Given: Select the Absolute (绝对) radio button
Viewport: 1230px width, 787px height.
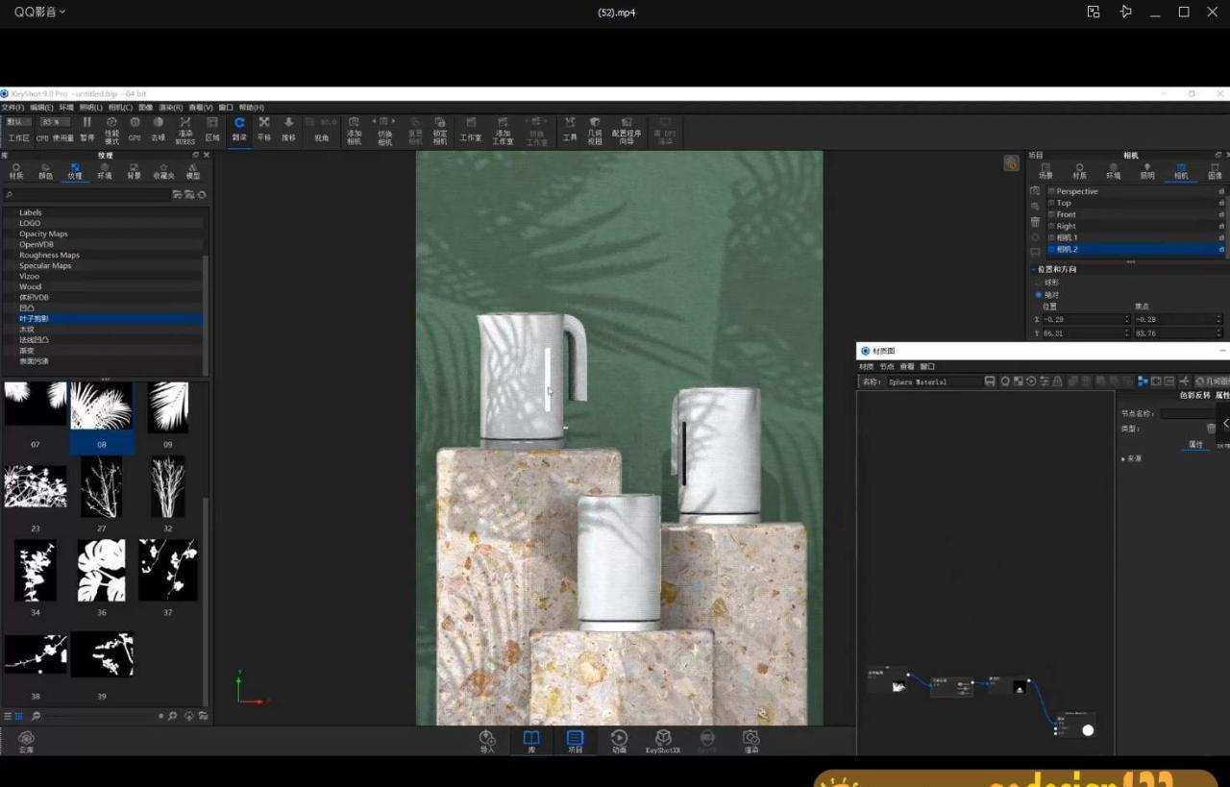Looking at the screenshot, I should 1038,294.
